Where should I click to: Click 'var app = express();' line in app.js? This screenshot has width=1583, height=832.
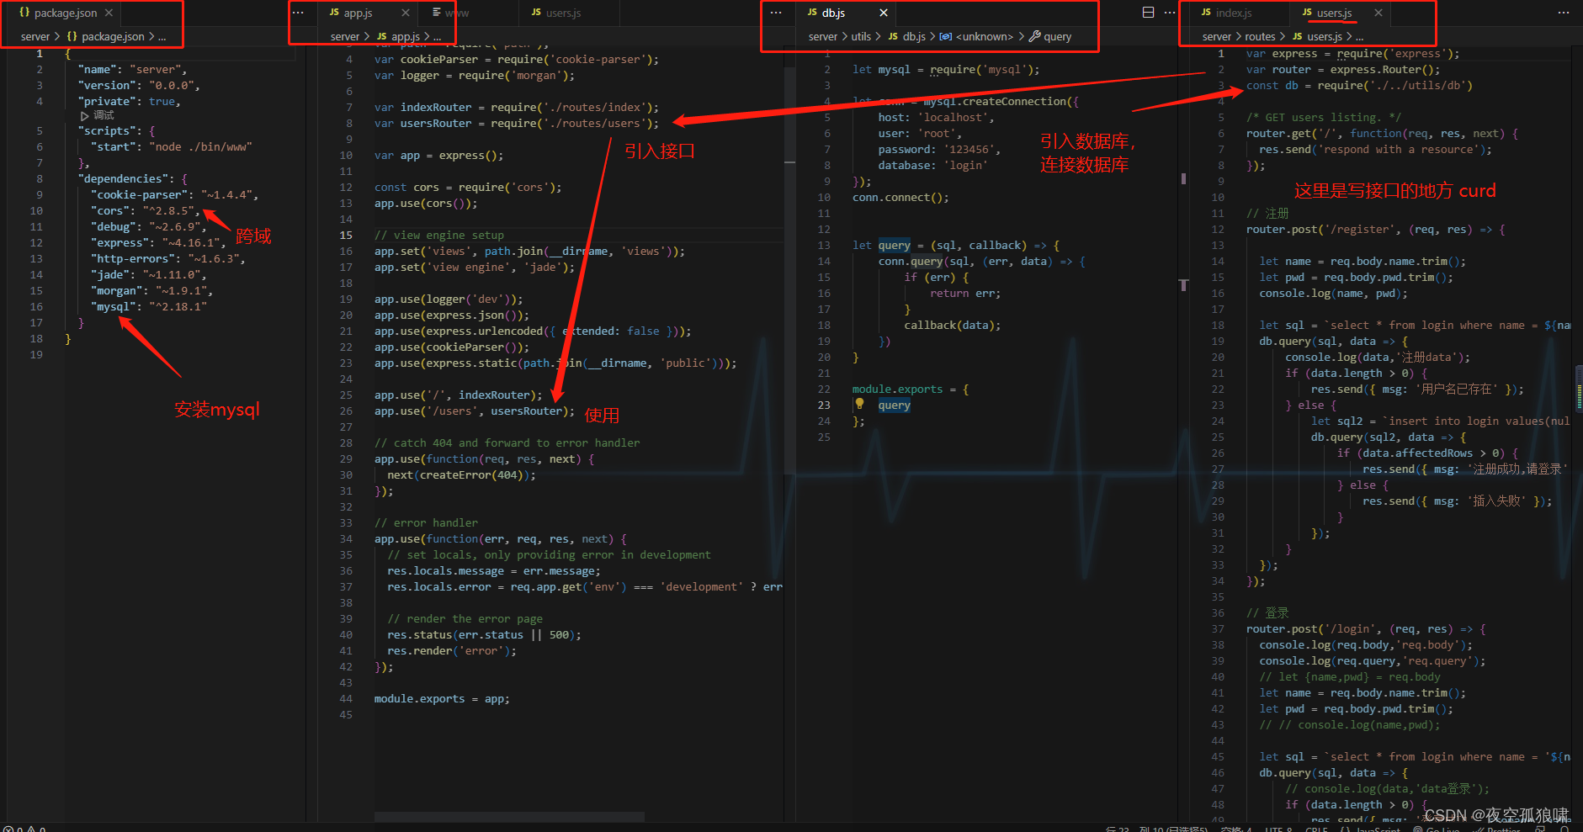pos(439,155)
